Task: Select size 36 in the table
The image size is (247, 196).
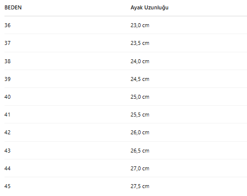Action: (x=7, y=25)
